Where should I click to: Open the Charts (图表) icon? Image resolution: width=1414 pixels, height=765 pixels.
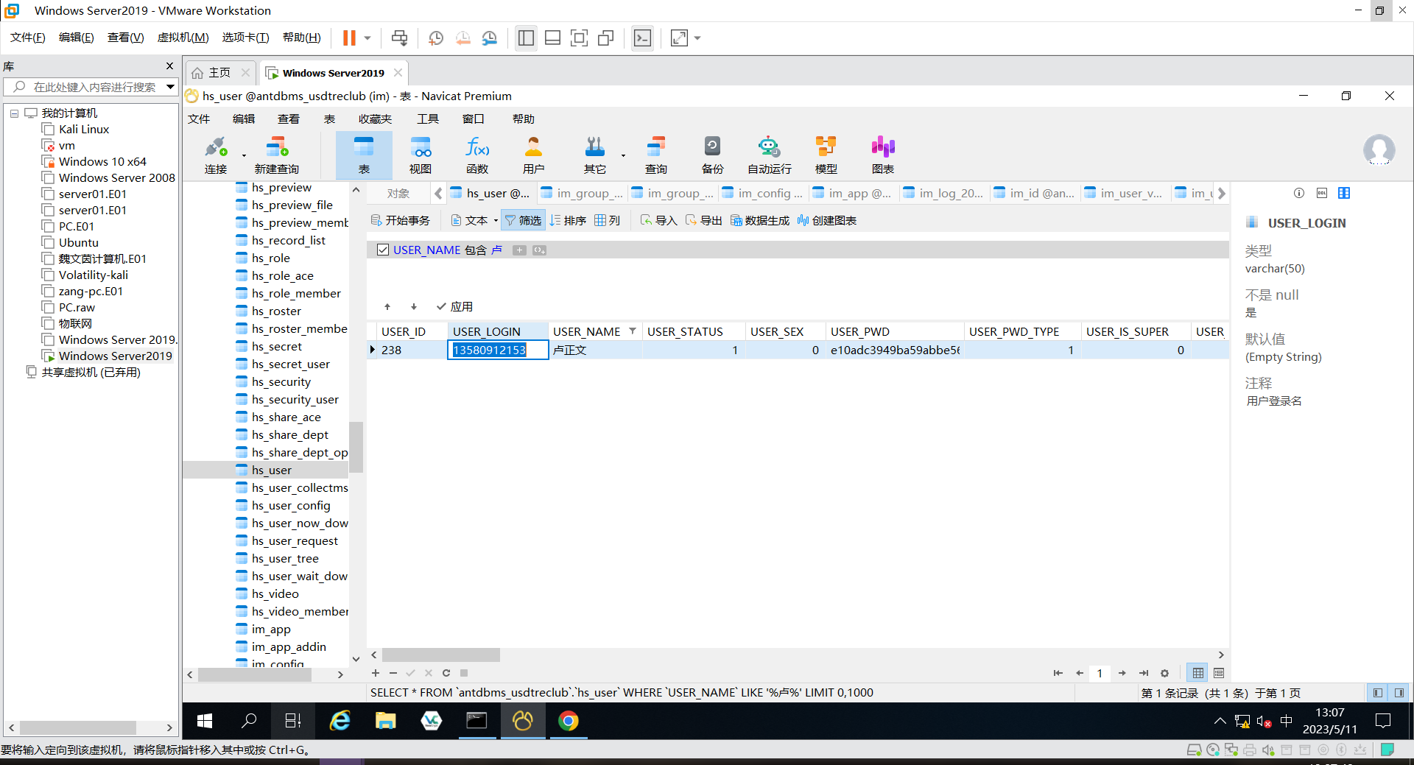click(x=883, y=155)
